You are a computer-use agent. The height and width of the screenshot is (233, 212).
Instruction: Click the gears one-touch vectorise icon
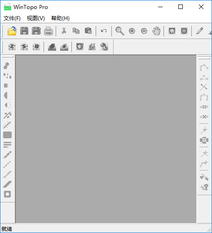tap(104, 47)
